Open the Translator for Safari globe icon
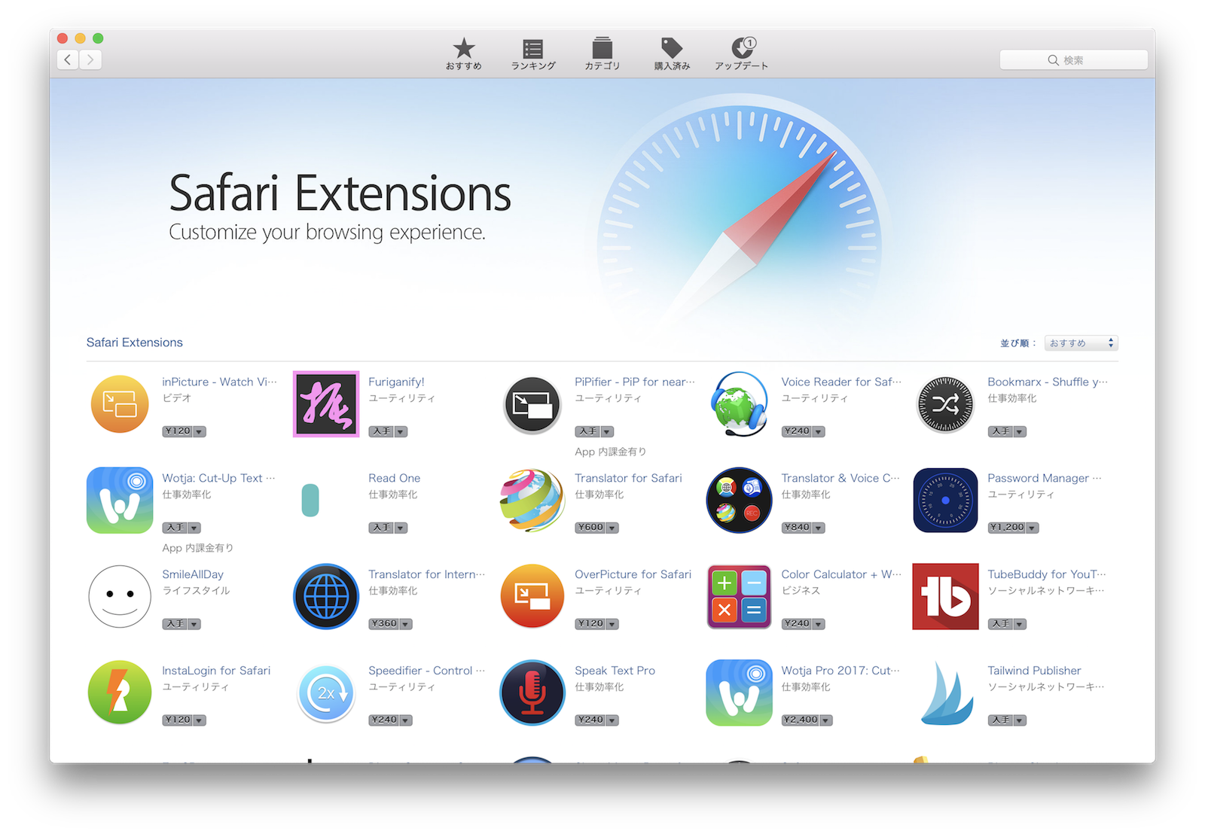Viewport: 1205px width, 834px height. point(532,501)
